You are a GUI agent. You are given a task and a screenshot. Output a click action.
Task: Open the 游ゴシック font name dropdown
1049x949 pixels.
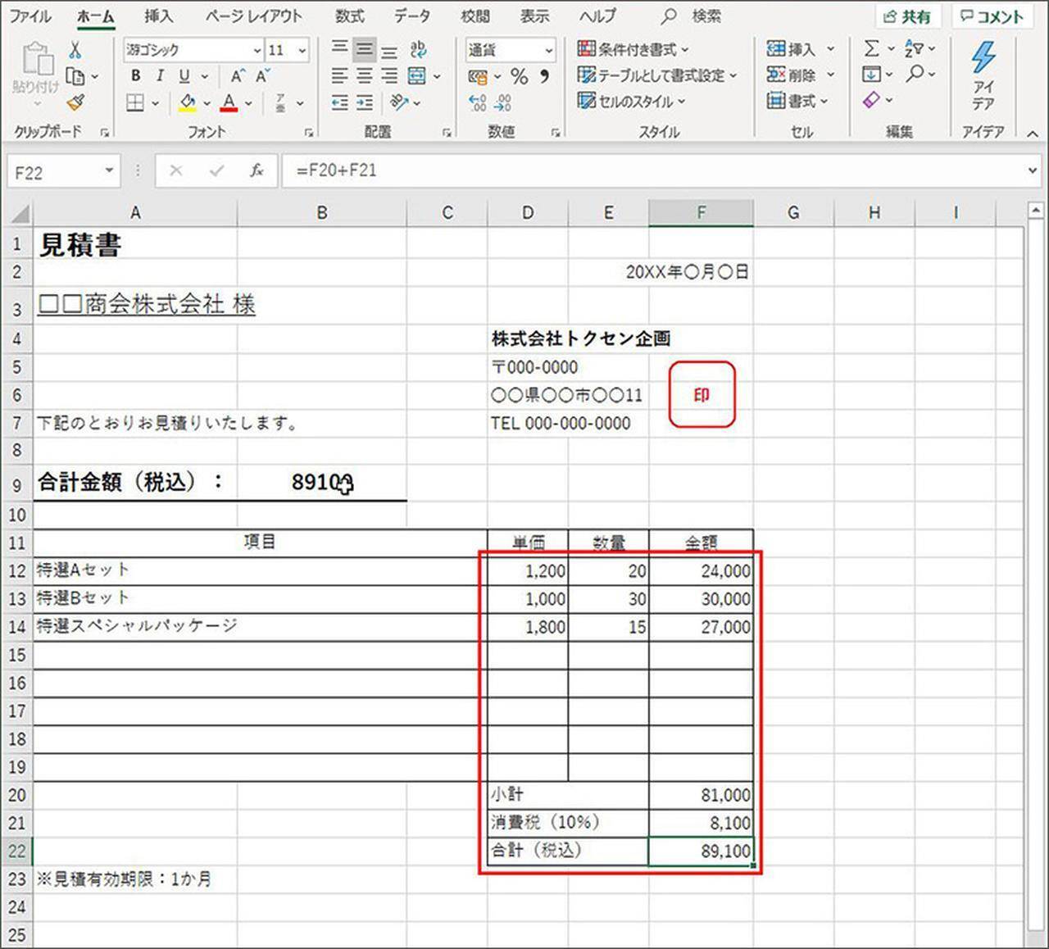point(256,50)
